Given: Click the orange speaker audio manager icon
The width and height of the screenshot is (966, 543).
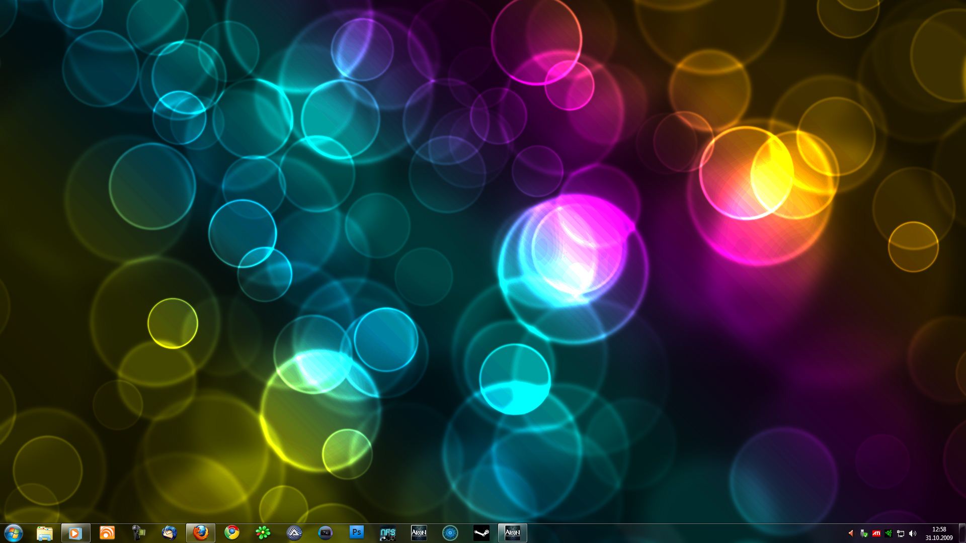Looking at the screenshot, I should tap(851, 533).
